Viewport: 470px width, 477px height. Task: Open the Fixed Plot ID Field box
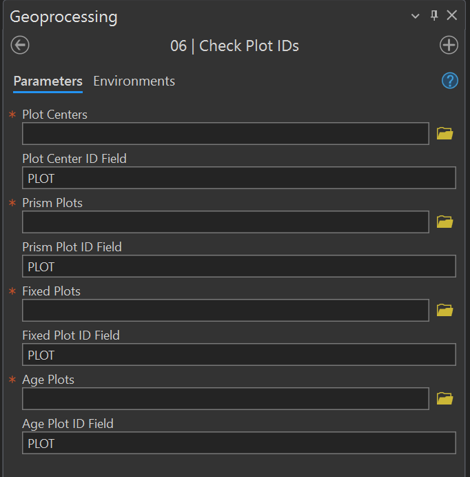tap(238, 355)
